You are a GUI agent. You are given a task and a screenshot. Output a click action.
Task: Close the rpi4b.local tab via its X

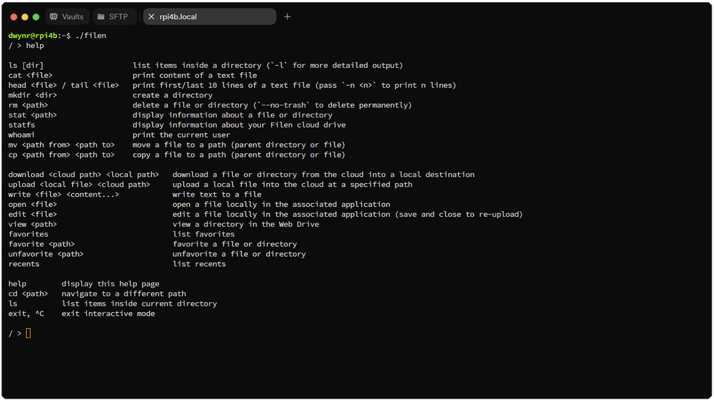coord(151,17)
